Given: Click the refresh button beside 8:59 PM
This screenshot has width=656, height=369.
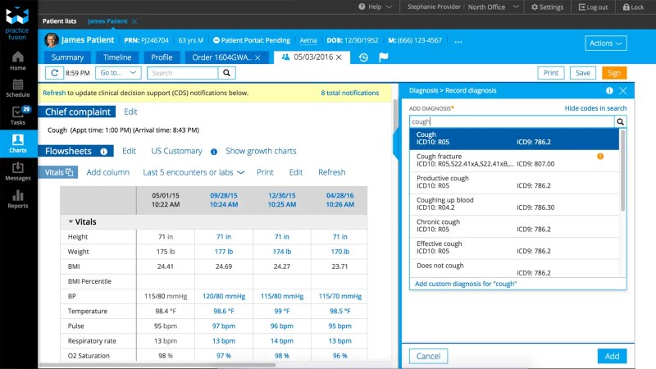Looking at the screenshot, I should click(x=54, y=73).
